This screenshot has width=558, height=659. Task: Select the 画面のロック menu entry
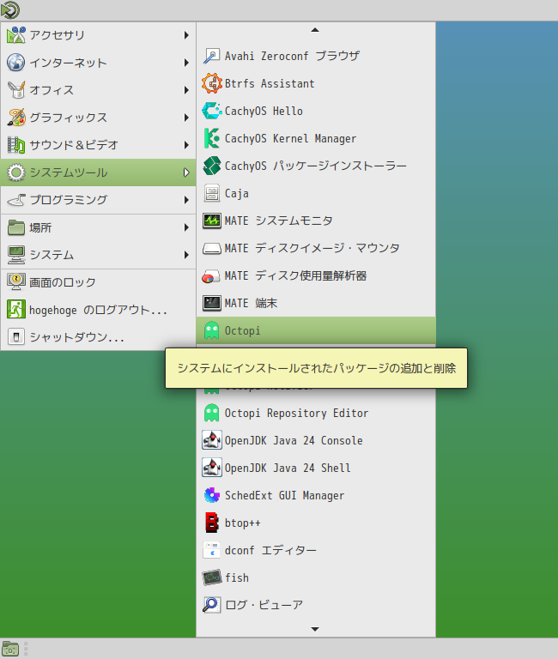99,282
